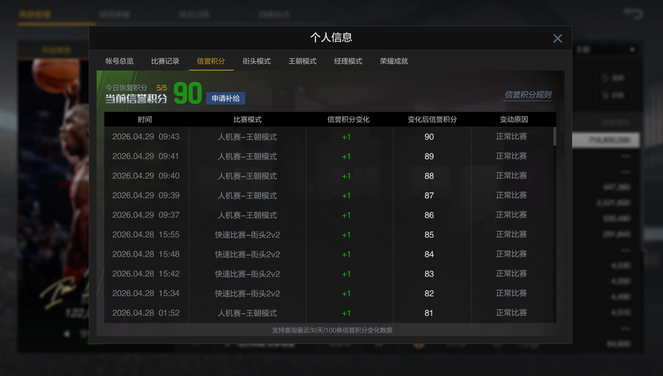Click the scrollbar of the credit records table

click(x=554, y=136)
